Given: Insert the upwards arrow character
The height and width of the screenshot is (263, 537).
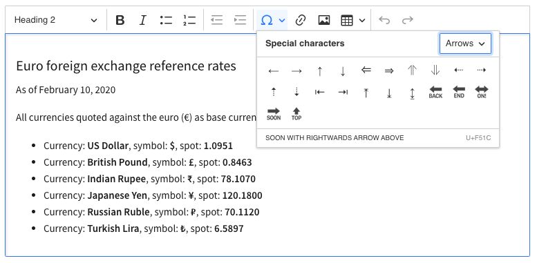Looking at the screenshot, I should point(319,71).
